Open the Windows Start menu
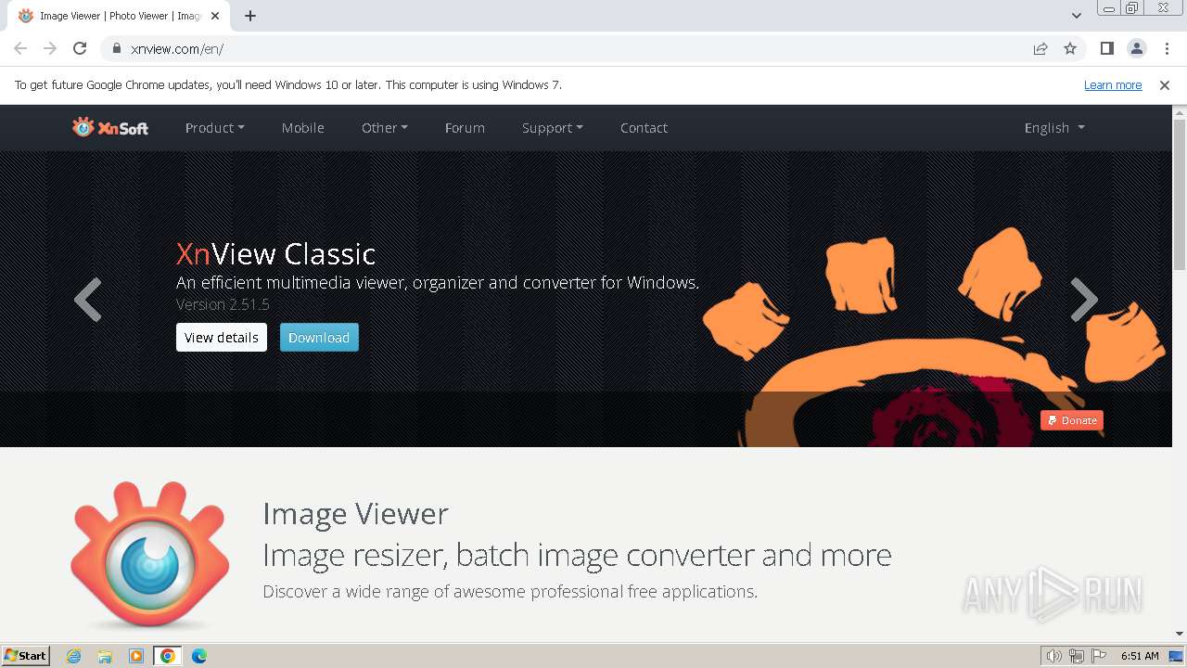1187x668 pixels. pos(25,656)
